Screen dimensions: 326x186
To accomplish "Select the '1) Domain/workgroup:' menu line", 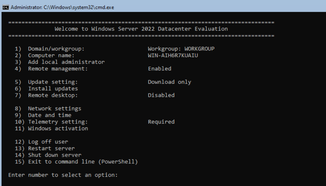I will click(x=49, y=49).
